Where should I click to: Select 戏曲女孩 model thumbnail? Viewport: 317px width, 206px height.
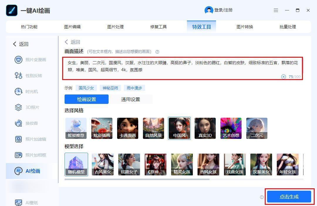[235, 165]
